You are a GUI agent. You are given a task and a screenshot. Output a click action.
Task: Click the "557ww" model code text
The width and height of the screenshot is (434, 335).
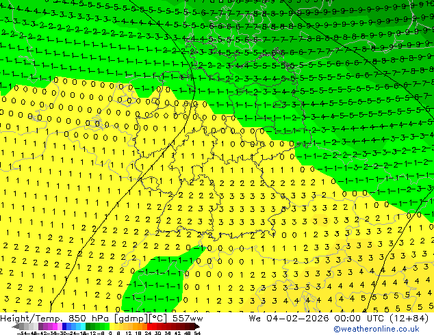pos(188,319)
